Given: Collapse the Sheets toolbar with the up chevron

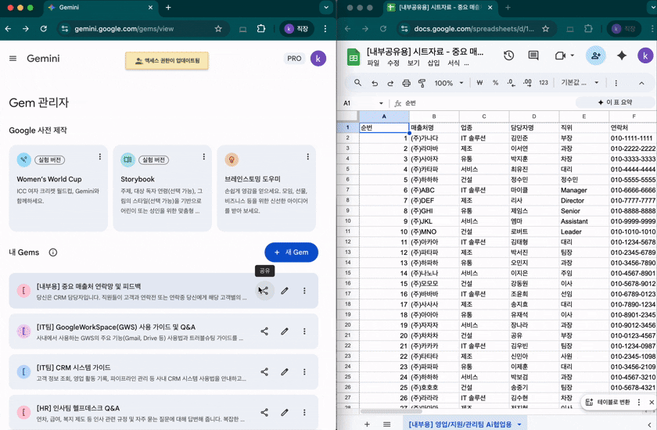Looking at the screenshot, I should click(x=643, y=83).
